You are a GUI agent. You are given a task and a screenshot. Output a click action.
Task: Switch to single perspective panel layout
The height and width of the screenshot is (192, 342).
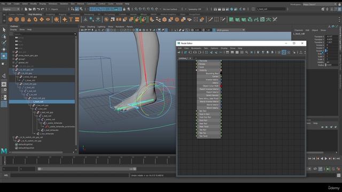click(4, 84)
